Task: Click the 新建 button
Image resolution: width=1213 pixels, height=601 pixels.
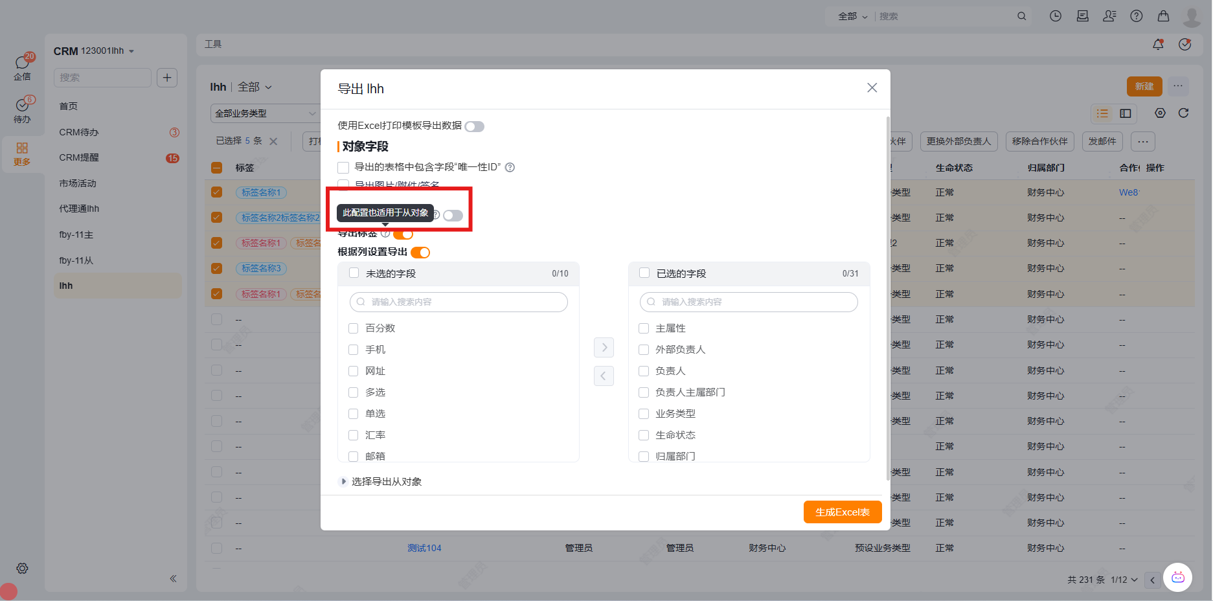Action: [x=1144, y=86]
